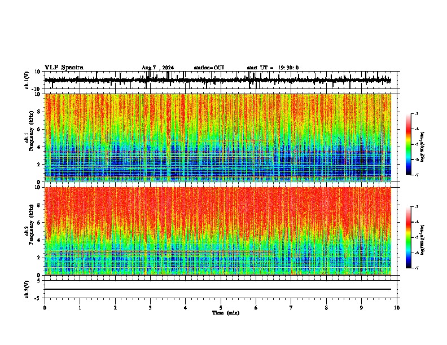Click the '7' tick label on time axis

(x=291, y=308)
